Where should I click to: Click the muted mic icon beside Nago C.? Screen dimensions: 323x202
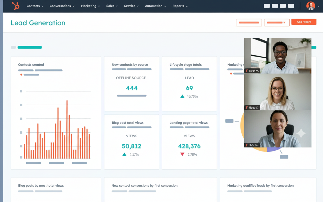[247, 108]
